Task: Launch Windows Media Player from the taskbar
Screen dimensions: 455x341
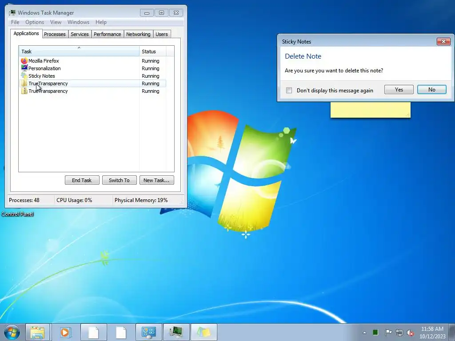Action: 65,332
